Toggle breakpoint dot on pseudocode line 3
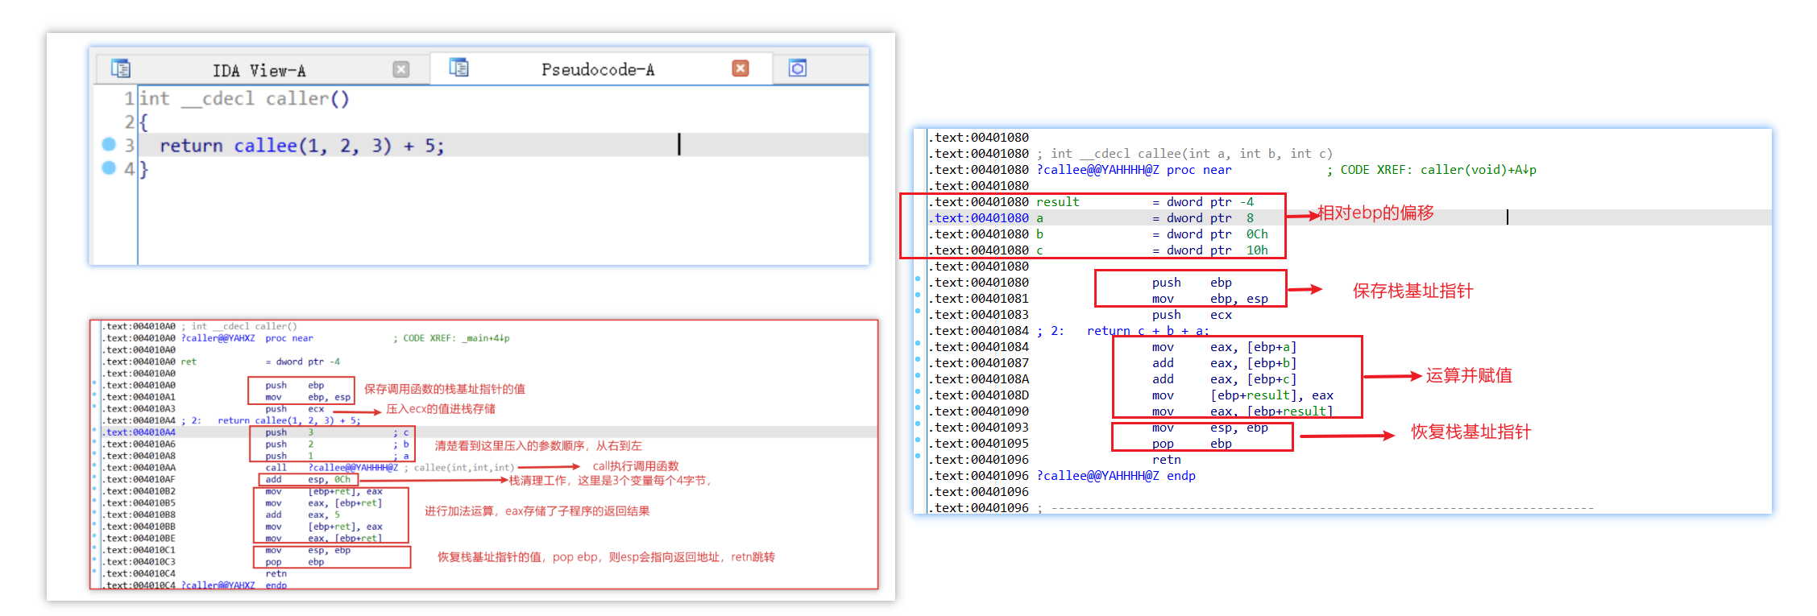 coord(110,144)
